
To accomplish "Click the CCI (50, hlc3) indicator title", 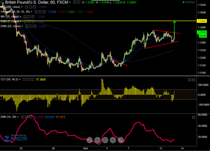I will tap(9, 80).
